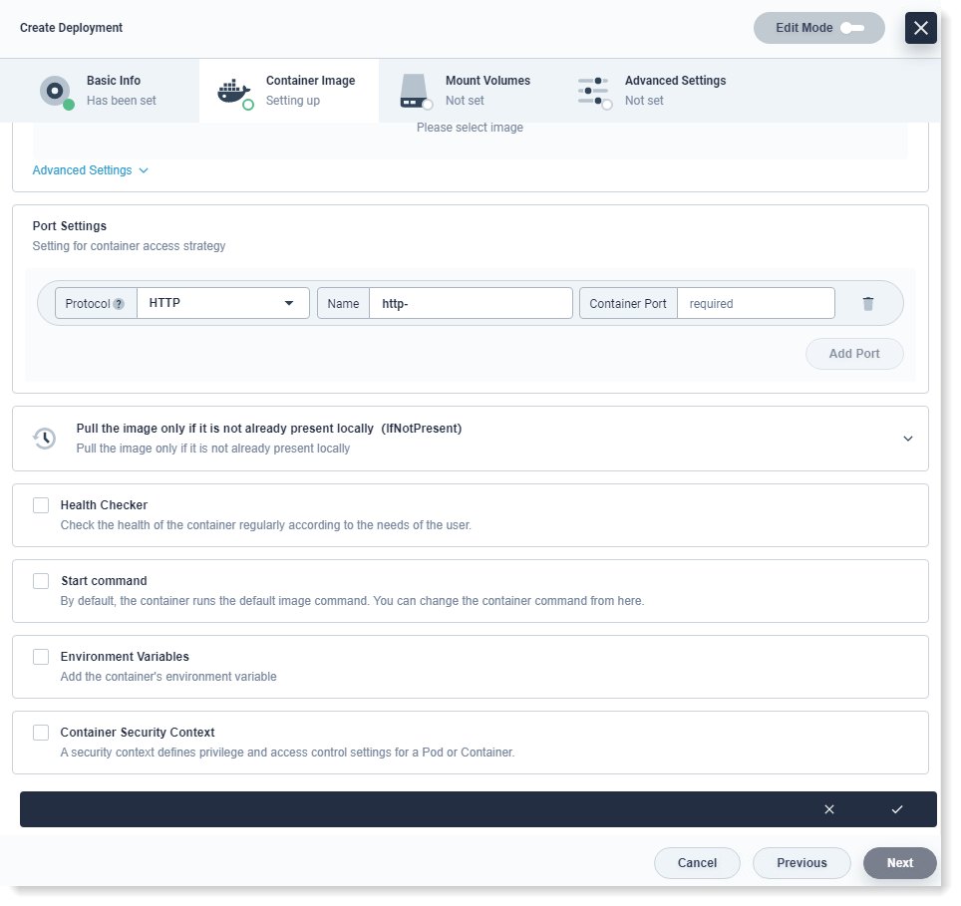Click the 'Please select image' text

tap(471, 128)
